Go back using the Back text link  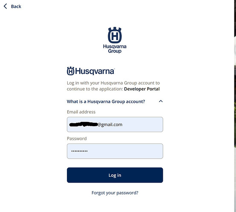(x=16, y=6)
